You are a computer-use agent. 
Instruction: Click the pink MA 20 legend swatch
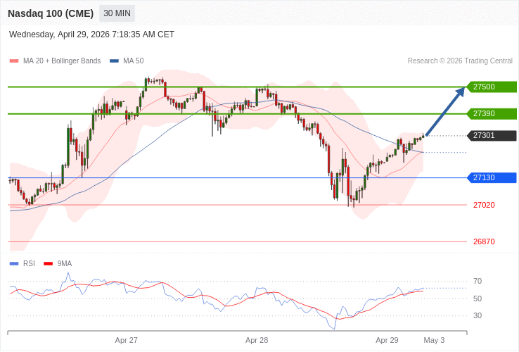(x=13, y=61)
